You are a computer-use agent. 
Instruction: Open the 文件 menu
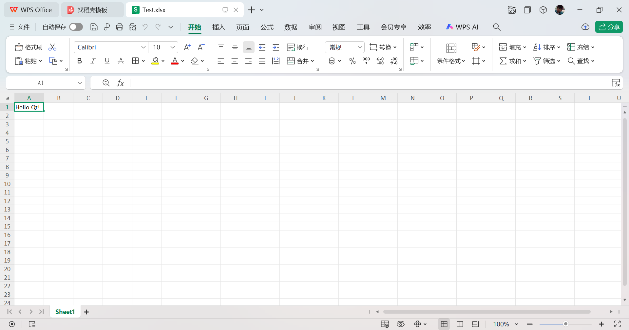point(20,27)
